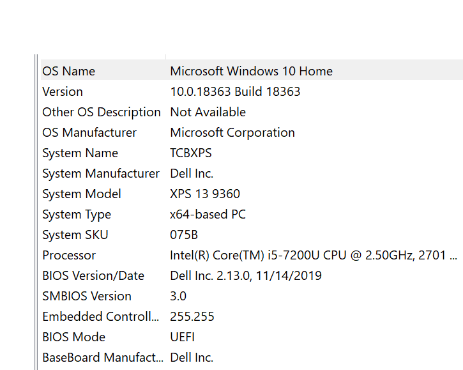
Task: Select Other OS Description row
Action: click(x=101, y=112)
